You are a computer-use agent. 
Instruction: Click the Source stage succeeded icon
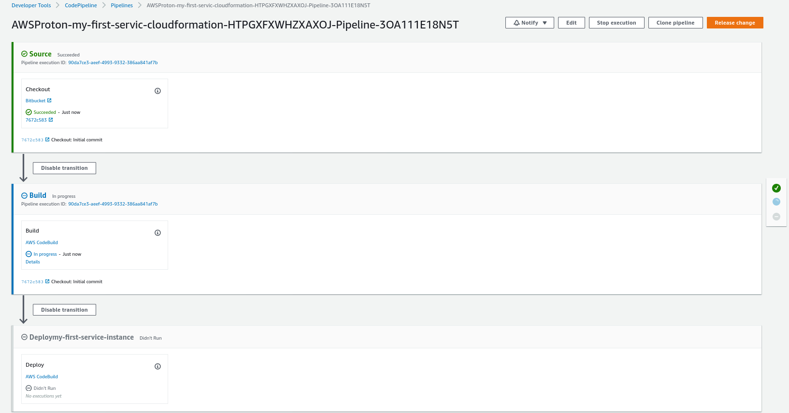pyautogui.click(x=24, y=54)
